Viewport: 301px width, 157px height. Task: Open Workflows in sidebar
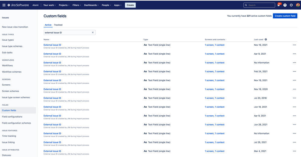[7, 65]
